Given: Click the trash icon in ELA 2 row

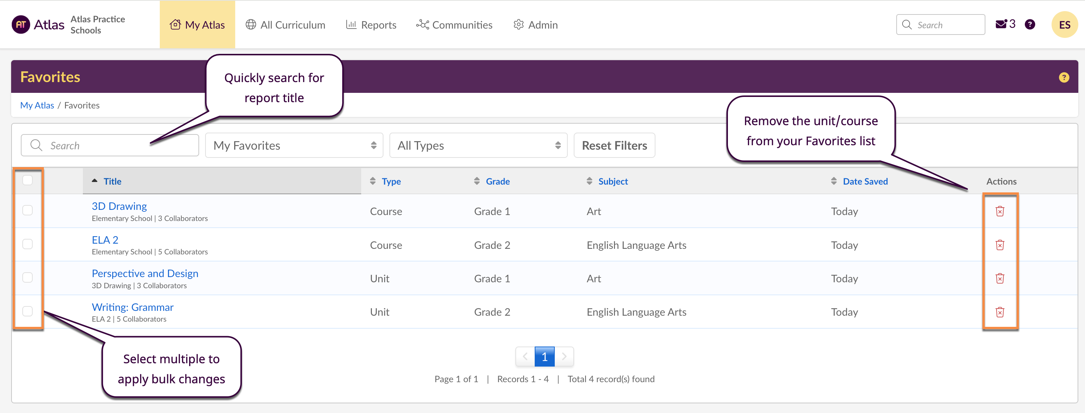Looking at the screenshot, I should (x=1000, y=245).
